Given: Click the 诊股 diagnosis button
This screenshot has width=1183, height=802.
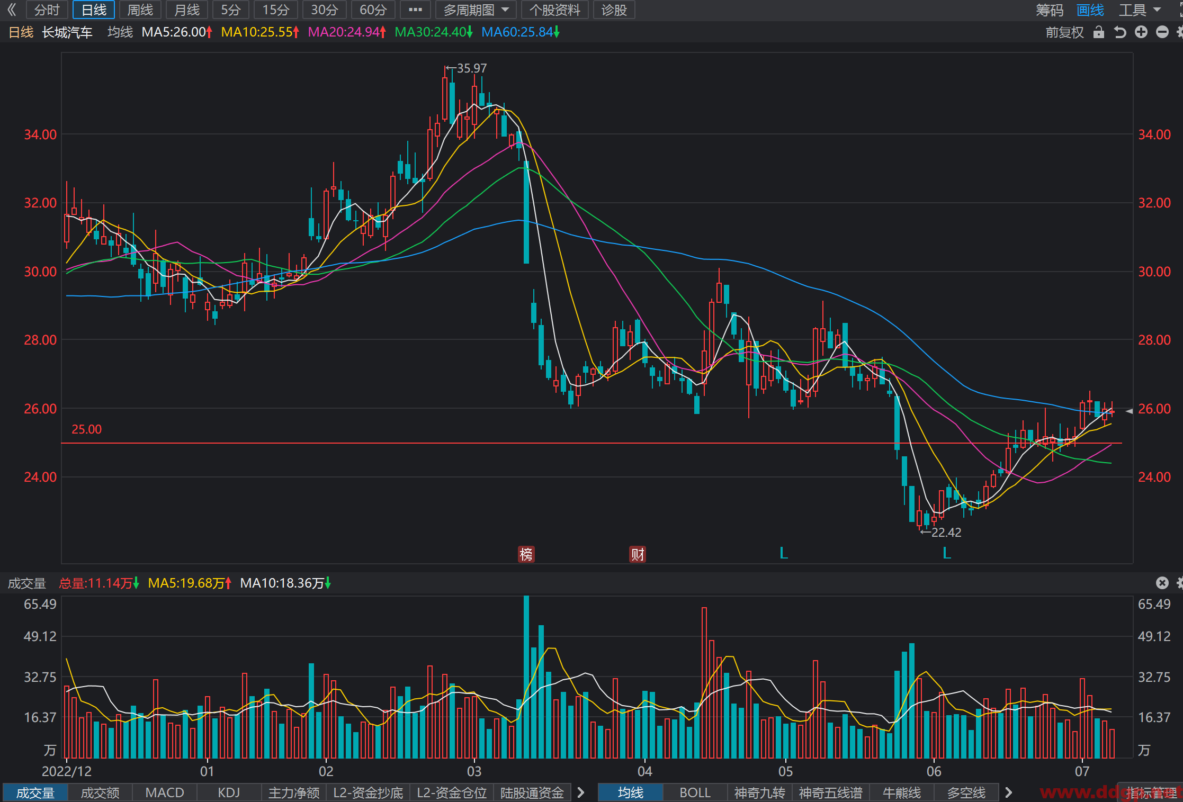Looking at the screenshot, I should tap(614, 10).
